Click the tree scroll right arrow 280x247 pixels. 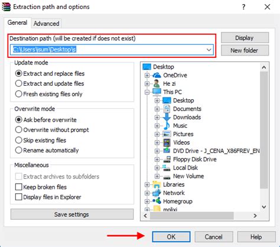point(255,216)
